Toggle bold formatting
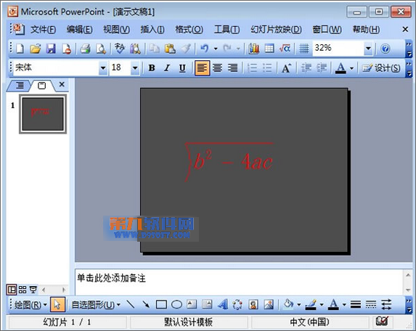The image size is (416, 331). pos(152,68)
